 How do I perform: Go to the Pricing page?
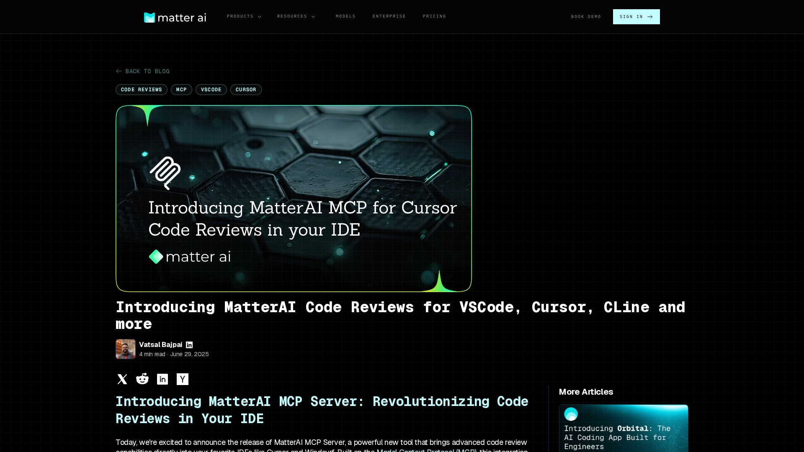[x=434, y=16]
